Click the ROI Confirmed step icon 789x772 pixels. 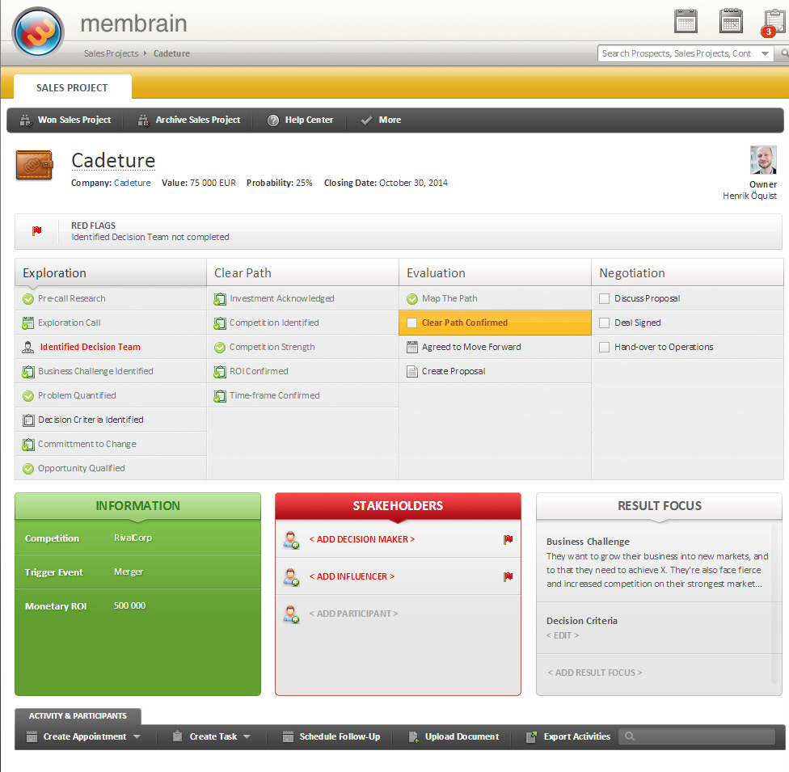220,371
